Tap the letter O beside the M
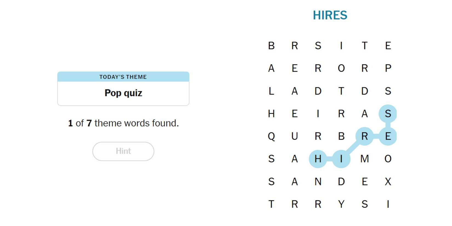Image resolution: width=452 pixels, height=226 pixels. pos(388,159)
